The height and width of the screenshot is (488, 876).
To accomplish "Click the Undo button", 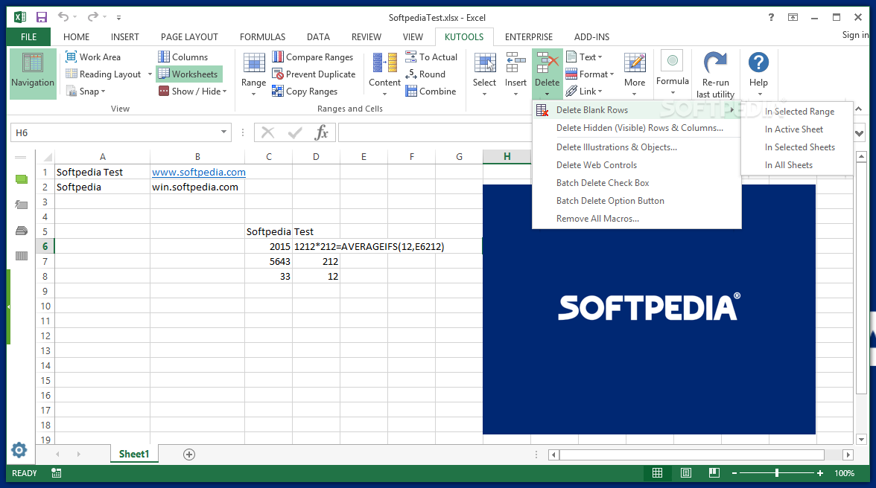I will 64,17.
